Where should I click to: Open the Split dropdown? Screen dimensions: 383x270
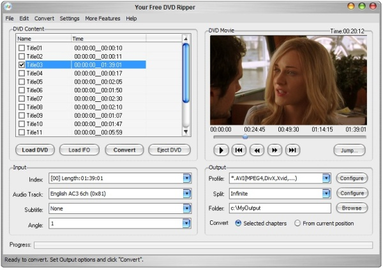326,194
